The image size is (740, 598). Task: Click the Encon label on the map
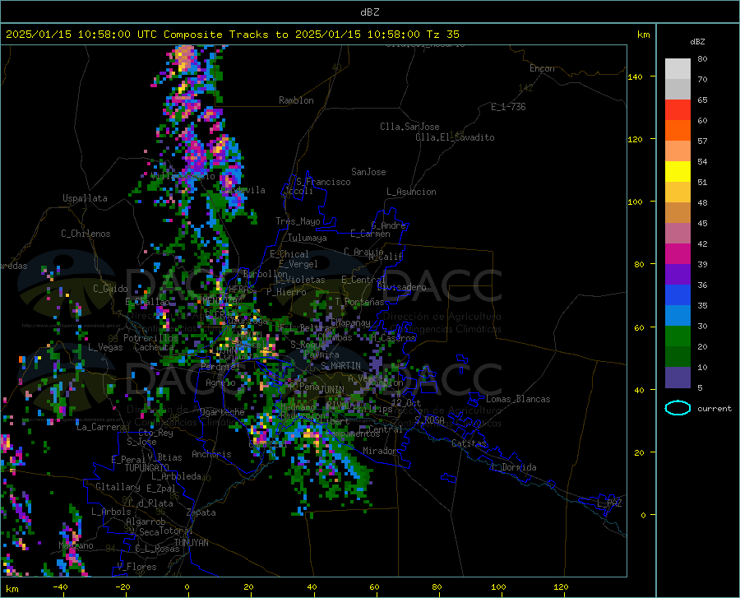click(x=542, y=68)
